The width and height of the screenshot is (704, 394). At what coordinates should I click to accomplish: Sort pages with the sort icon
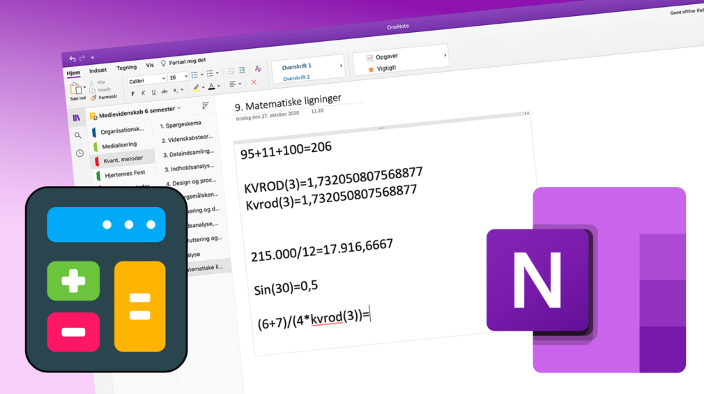point(205,105)
